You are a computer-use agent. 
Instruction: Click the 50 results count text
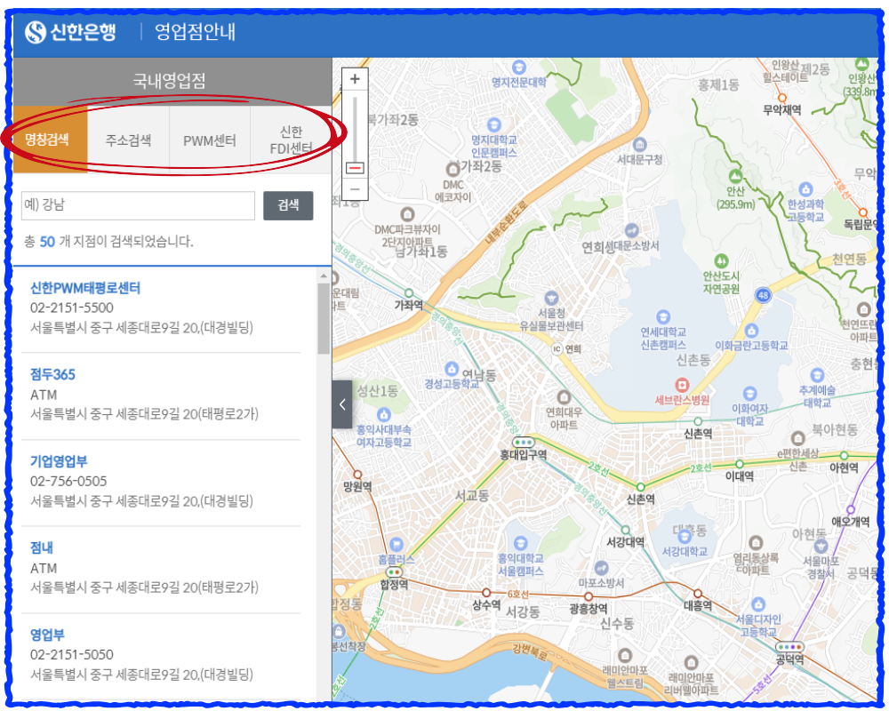(x=47, y=242)
